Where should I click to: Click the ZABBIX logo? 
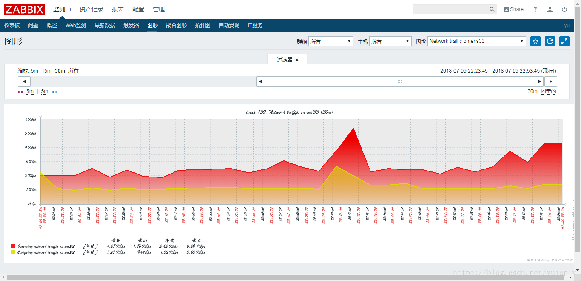[25, 9]
